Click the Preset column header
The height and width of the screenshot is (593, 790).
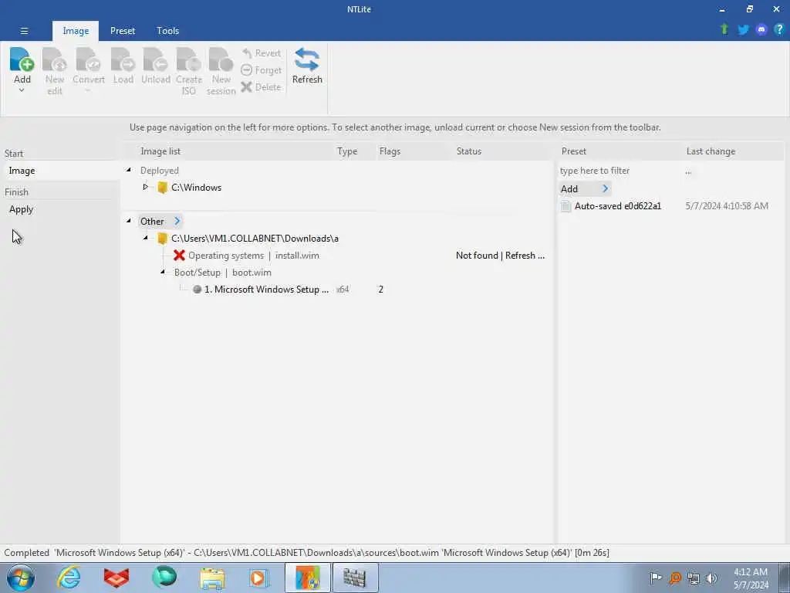574,151
